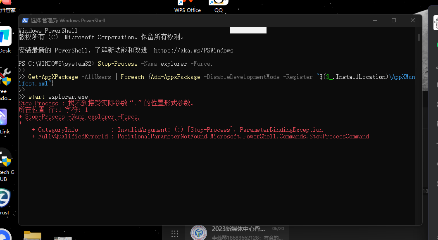Open WPS Office from the desktop

(x=188, y=3)
